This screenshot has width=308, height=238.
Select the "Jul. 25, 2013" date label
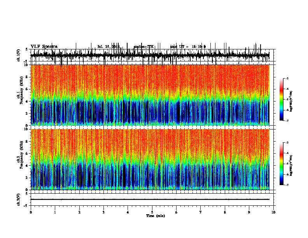pyautogui.click(x=108, y=47)
